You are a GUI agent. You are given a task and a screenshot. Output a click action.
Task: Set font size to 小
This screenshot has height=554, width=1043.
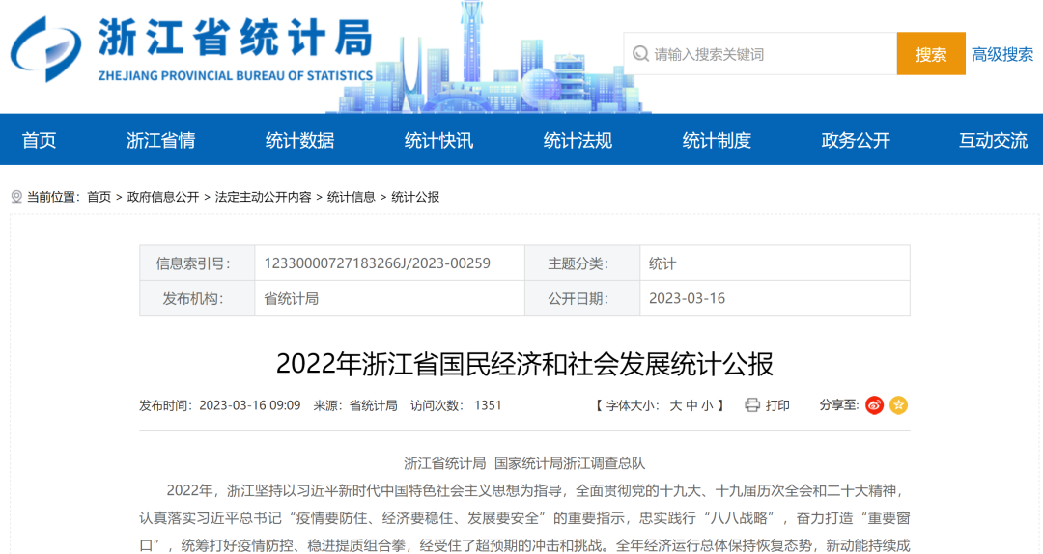click(x=707, y=405)
